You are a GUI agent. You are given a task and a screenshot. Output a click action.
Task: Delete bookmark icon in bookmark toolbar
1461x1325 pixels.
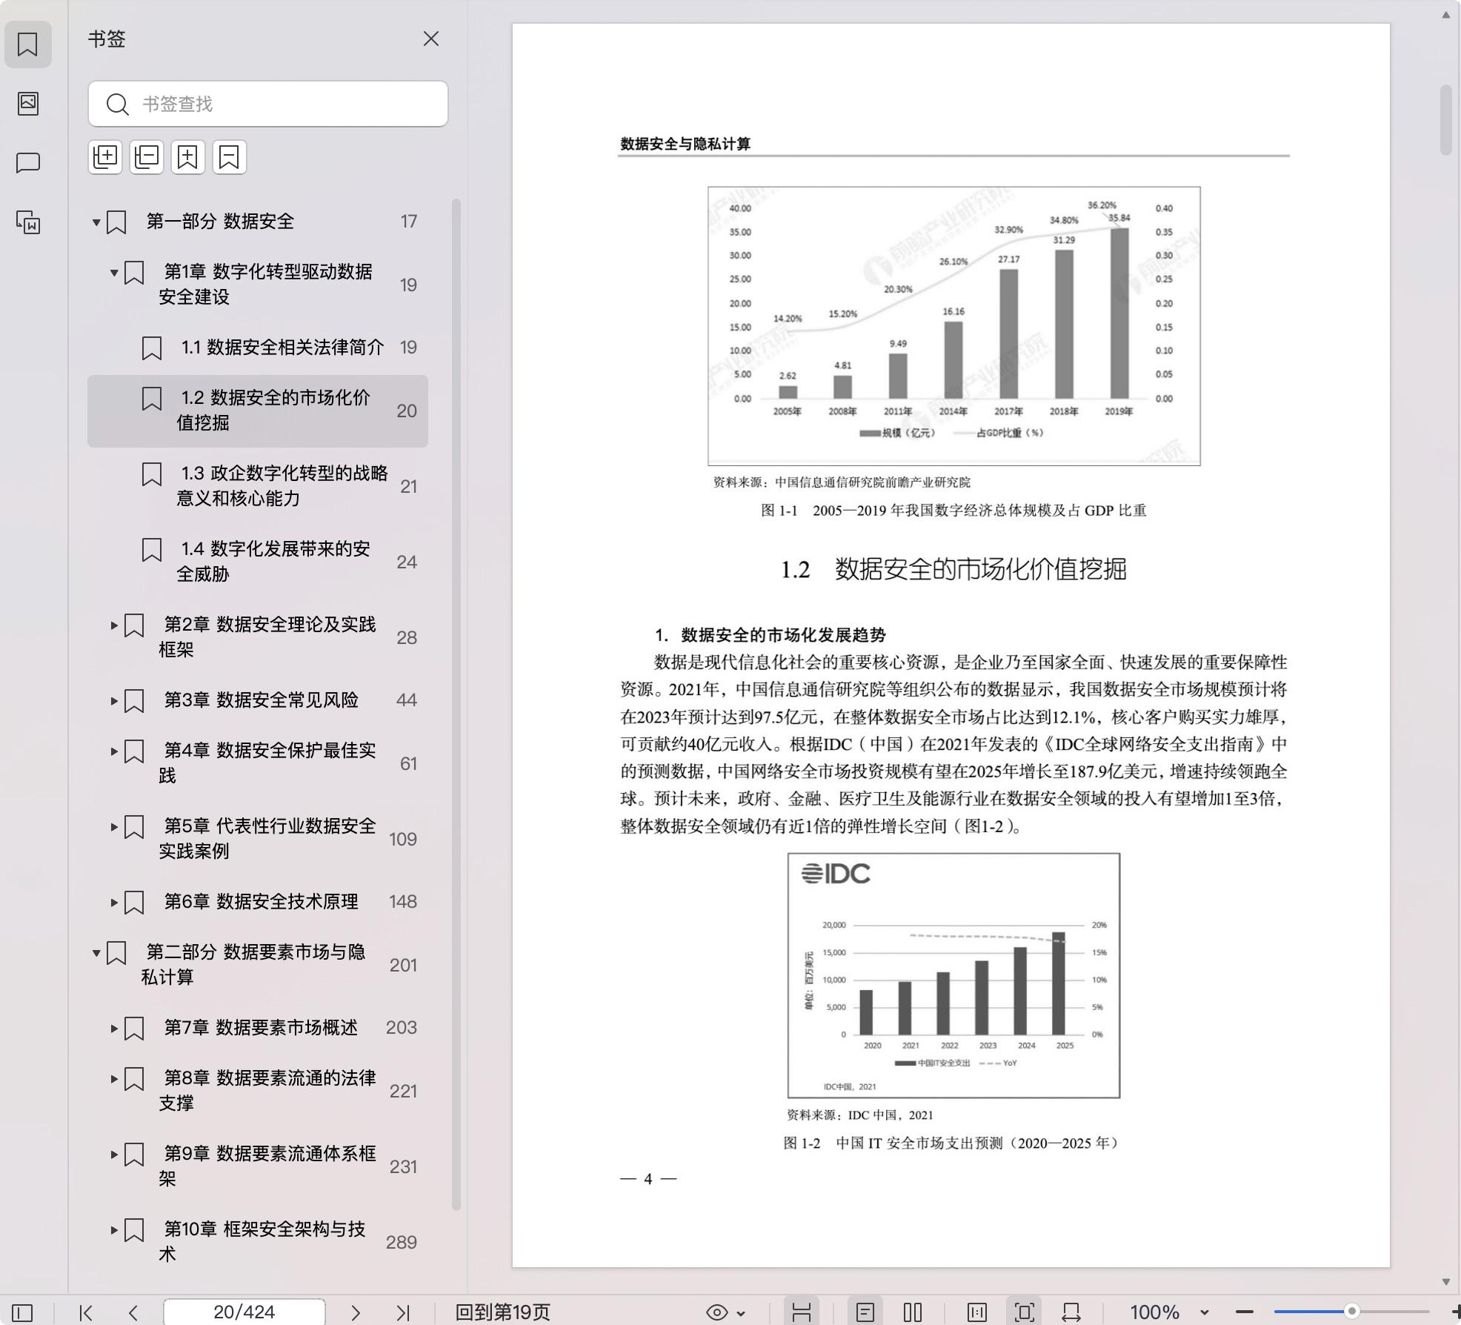pos(230,157)
